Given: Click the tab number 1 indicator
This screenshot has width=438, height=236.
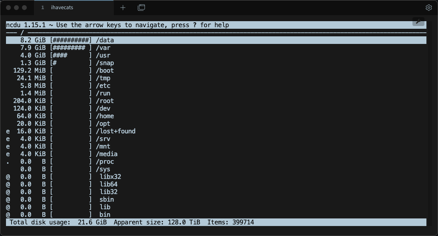Looking at the screenshot, I should coord(42,7).
